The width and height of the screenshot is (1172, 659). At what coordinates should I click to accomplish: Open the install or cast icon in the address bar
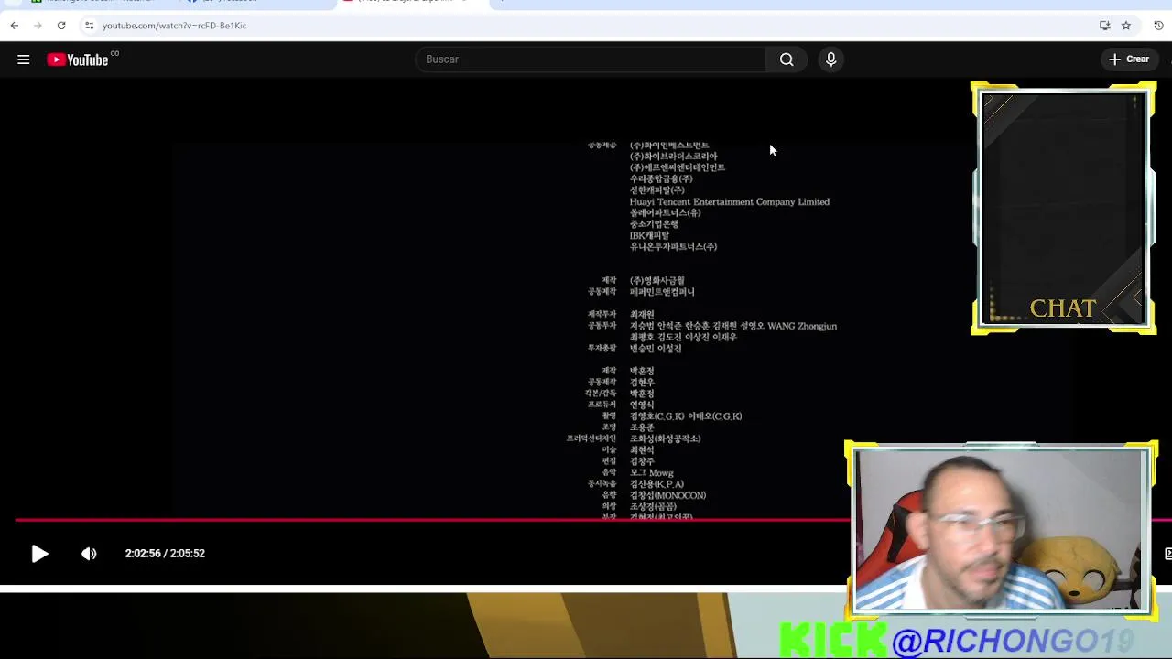pos(1105,26)
